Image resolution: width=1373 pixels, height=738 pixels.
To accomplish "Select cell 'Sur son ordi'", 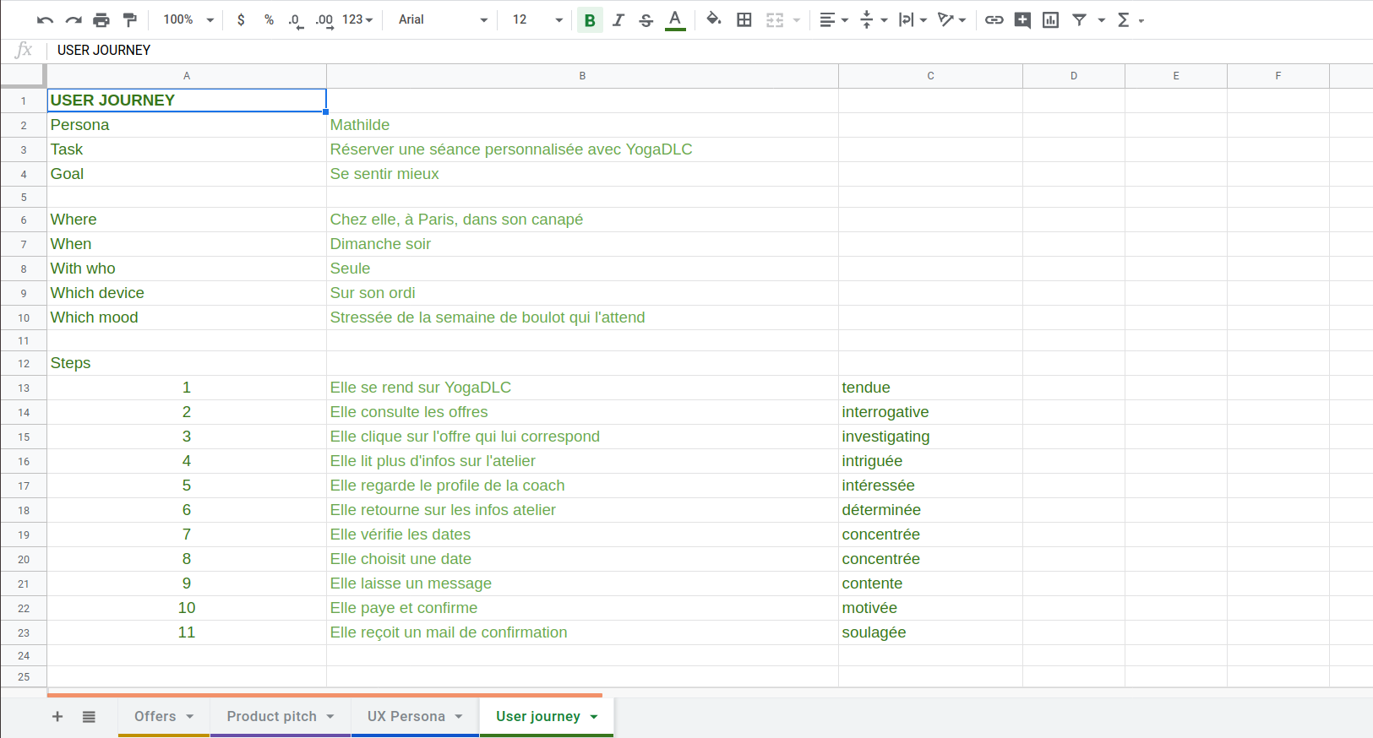I will (582, 293).
